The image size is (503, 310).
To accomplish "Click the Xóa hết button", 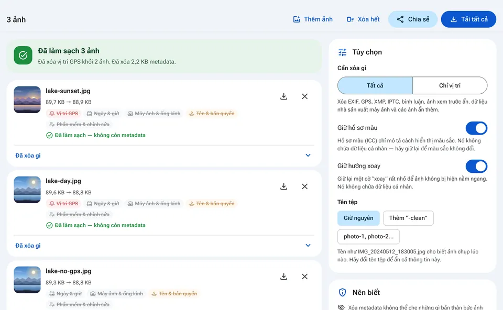I will (x=363, y=19).
